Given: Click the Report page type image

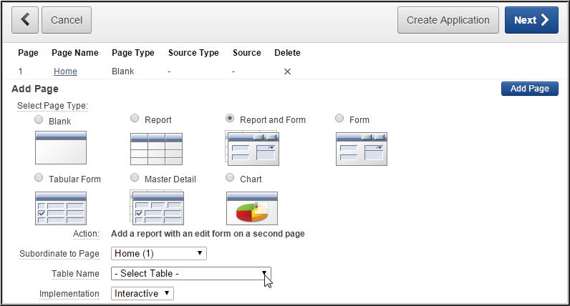Looking at the screenshot, I should 157,148.
